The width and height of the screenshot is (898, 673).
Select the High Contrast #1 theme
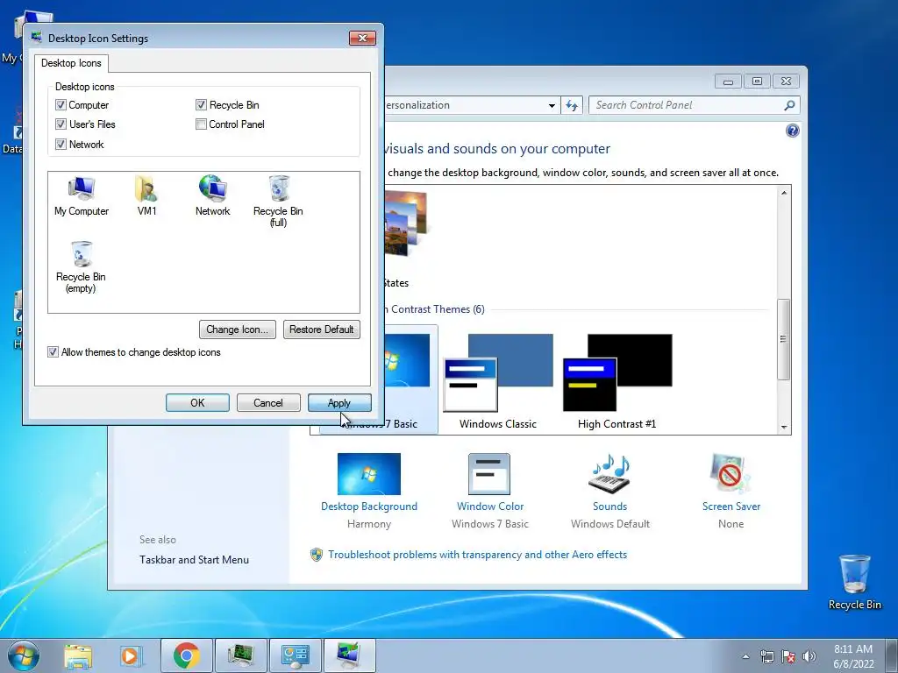click(617, 380)
